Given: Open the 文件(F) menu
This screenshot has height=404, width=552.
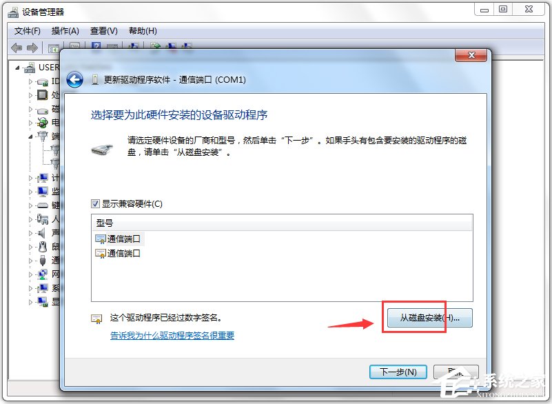Looking at the screenshot, I should tap(27, 31).
